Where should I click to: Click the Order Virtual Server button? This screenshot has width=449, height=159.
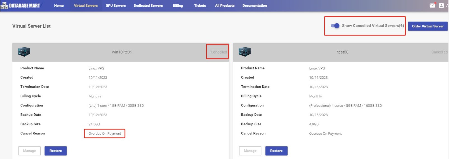427,26
